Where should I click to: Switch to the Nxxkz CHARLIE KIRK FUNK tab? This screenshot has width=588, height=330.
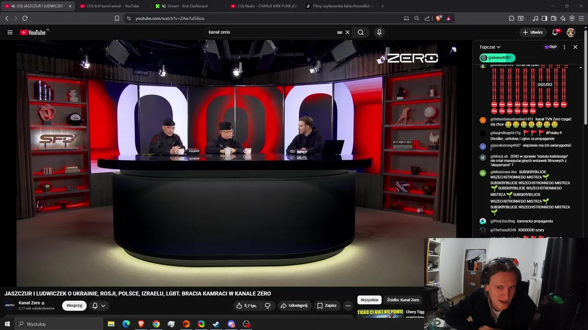tap(264, 6)
